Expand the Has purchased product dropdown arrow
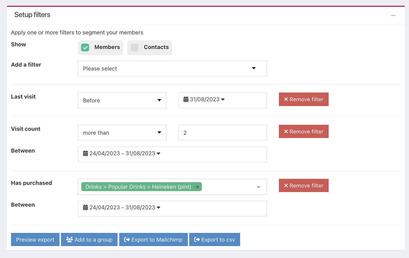The height and width of the screenshot is (258, 409). point(259,187)
